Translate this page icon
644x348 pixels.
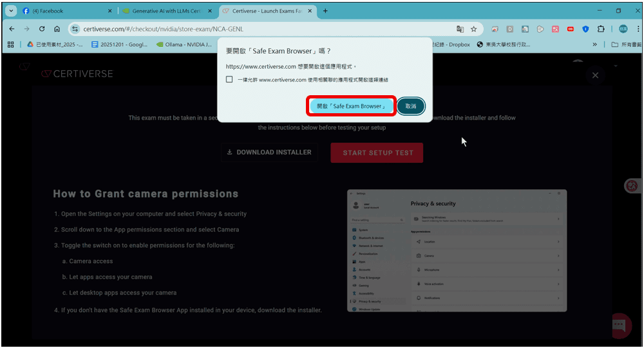point(460,29)
